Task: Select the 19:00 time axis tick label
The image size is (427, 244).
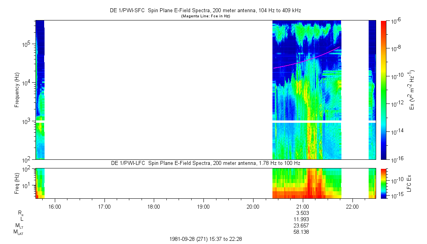Action: point(203,206)
